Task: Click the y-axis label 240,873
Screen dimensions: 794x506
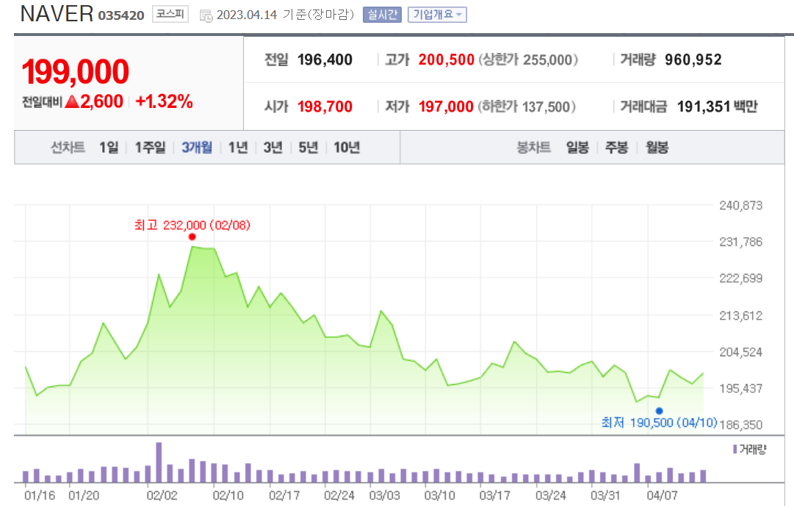Action: [x=741, y=206]
